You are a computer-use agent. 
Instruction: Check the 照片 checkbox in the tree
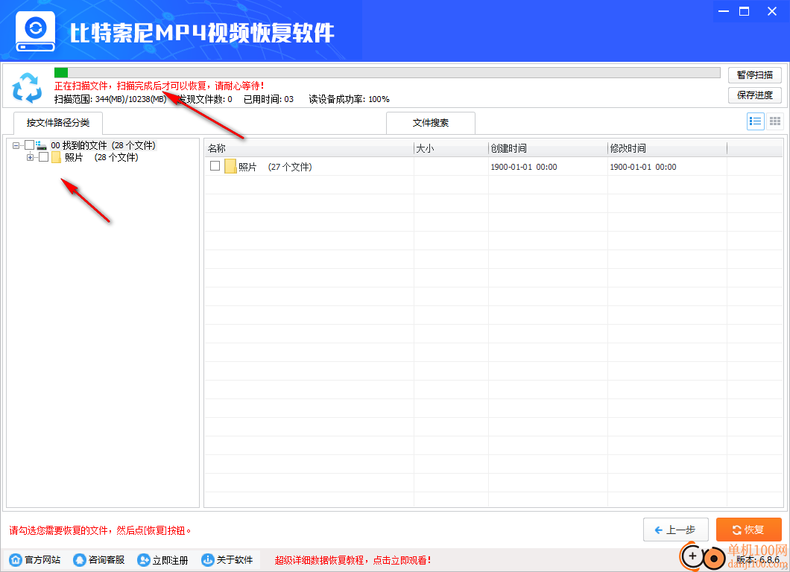click(43, 157)
